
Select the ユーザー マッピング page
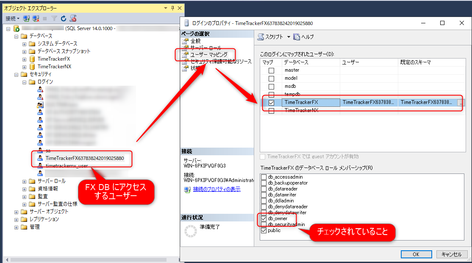tap(208, 54)
